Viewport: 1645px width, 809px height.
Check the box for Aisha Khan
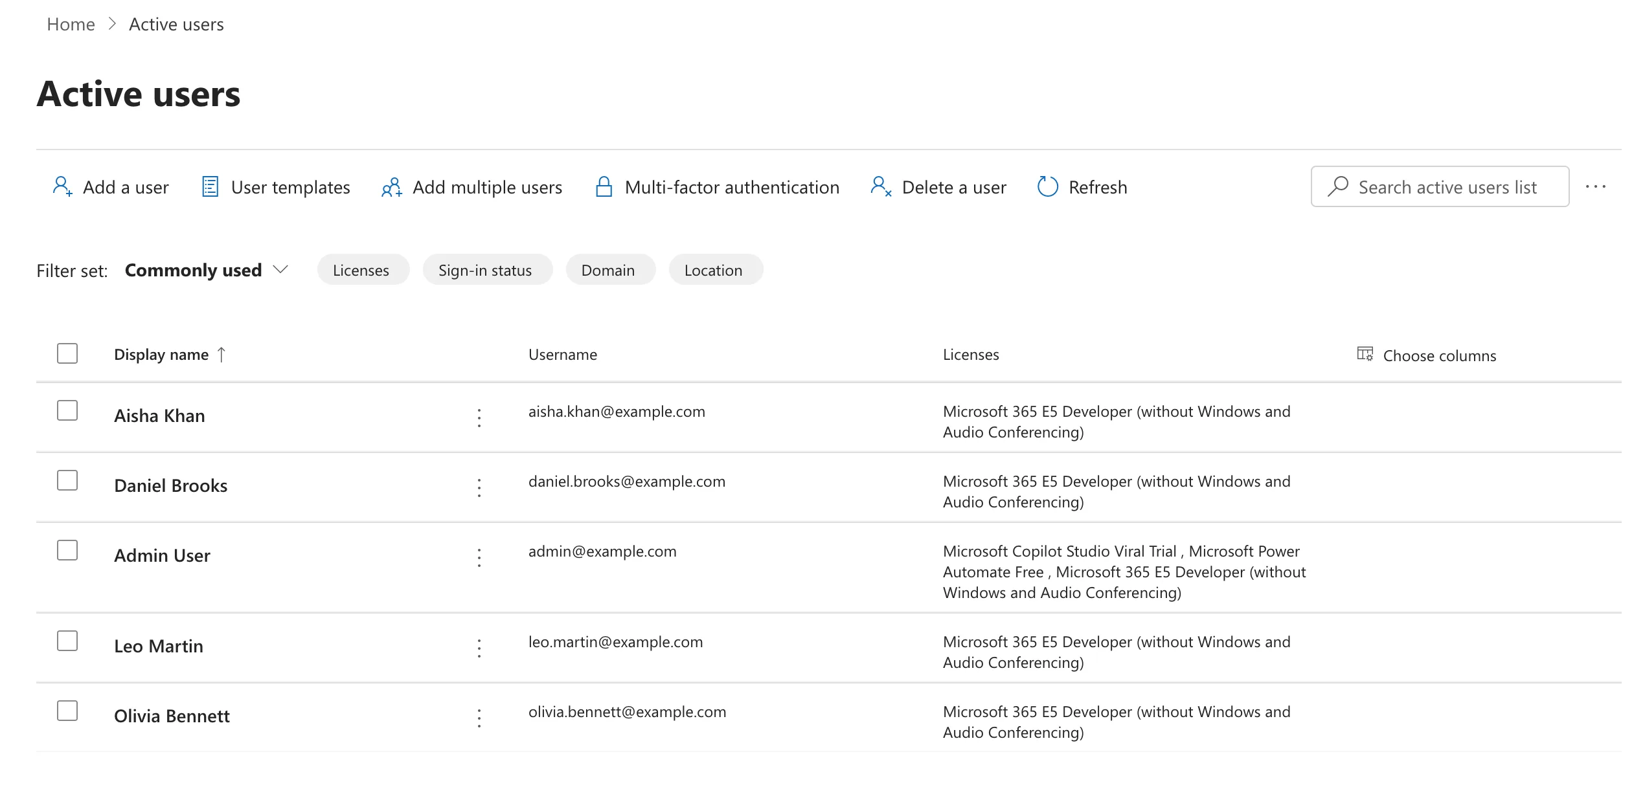(x=67, y=410)
